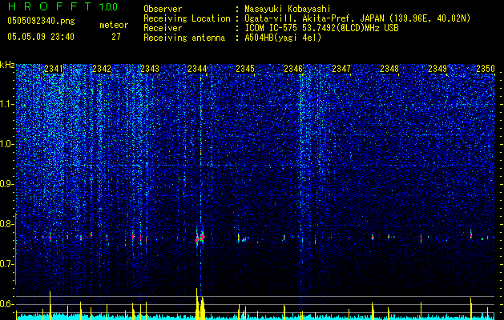
Task: Click the A504HB(yagi 4el) antenna value
Action: (283, 38)
